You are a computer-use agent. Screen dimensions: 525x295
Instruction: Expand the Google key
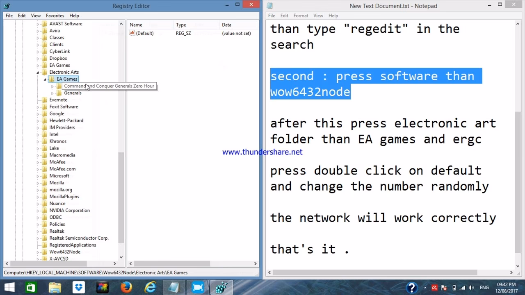(38, 114)
